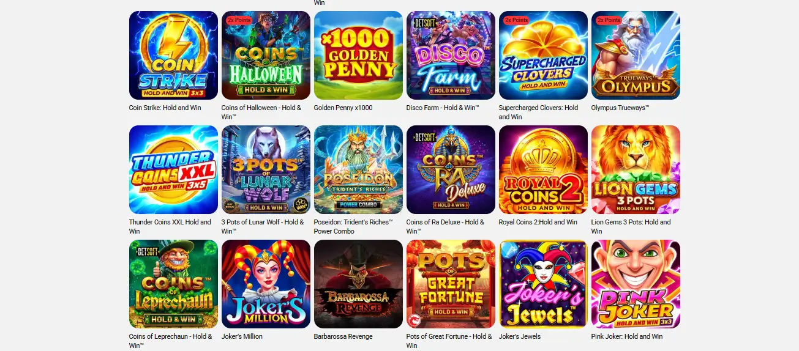Click the "Barbarossa Revenge" title link
Viewport: 799px width, 351px height.
tap(343, 336)
